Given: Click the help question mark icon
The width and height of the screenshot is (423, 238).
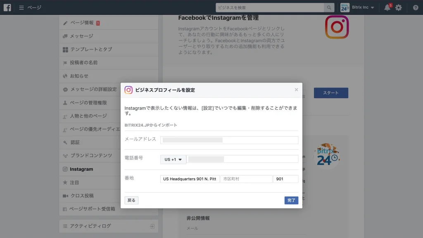Looking at the screenshot, I should tap(415, 7).
